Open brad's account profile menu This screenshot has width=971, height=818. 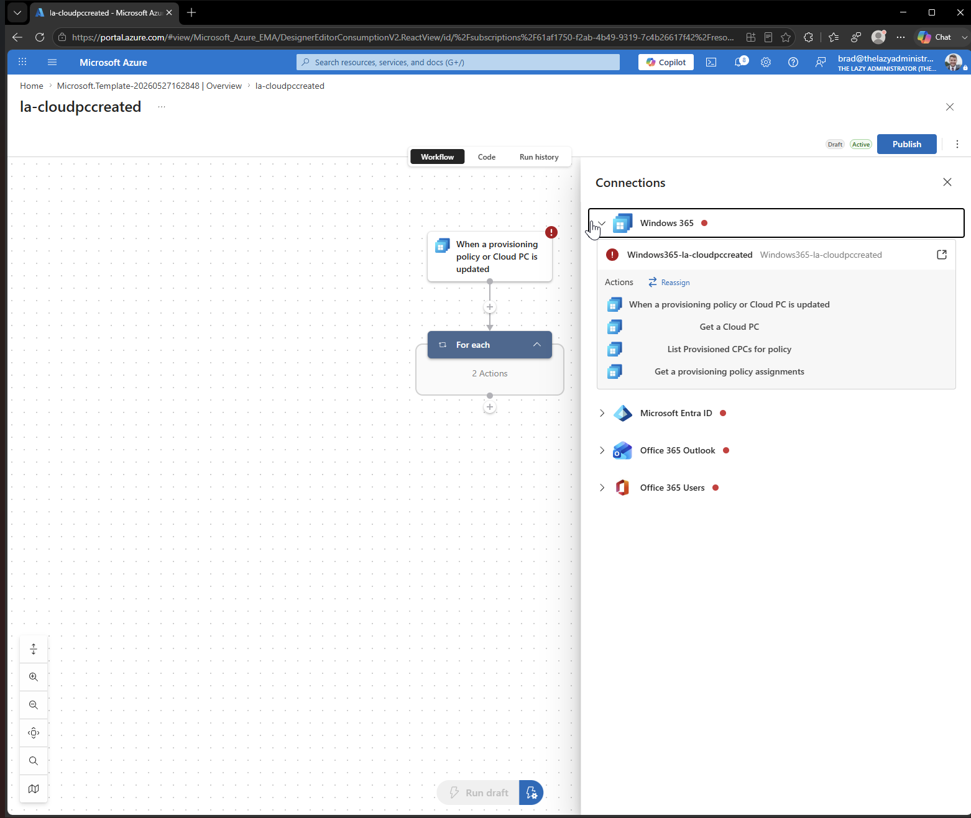[x=903, y=62]
